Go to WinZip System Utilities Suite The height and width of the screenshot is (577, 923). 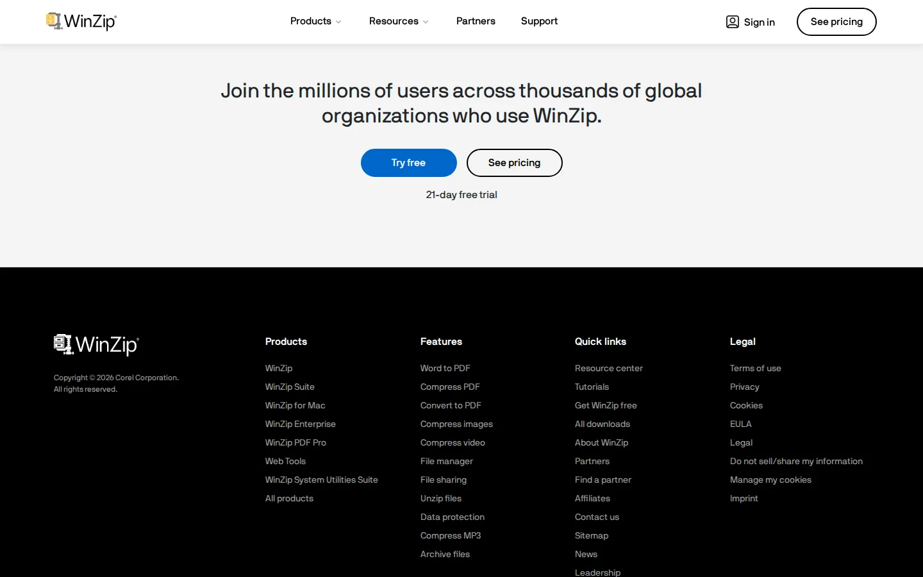pyautogui.click(x=322, y=480)
